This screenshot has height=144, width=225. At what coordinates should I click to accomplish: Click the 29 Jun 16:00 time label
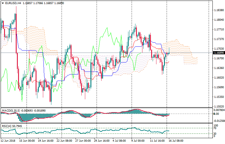[x=101, y=141]
